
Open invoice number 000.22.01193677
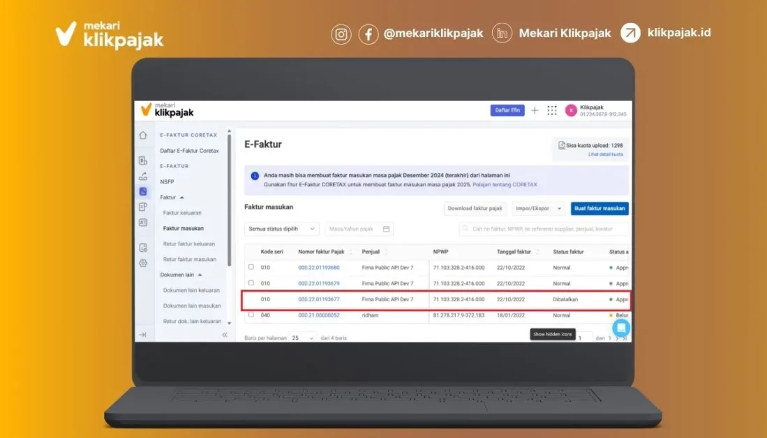point(318,299)
